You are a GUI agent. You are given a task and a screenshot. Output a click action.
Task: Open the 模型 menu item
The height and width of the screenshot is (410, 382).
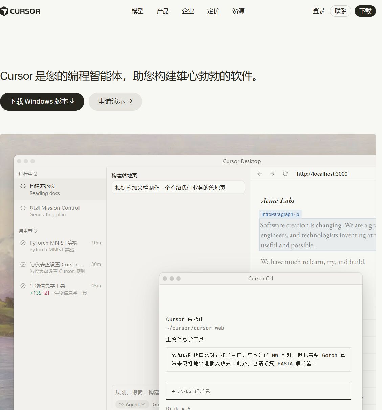pos(137,11)
